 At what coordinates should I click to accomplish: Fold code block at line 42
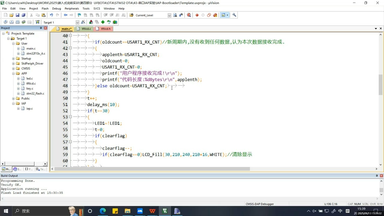click(x=70, y=48)
